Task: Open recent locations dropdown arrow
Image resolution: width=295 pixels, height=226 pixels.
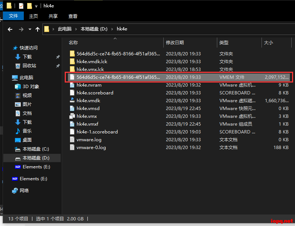Action: [30, 29]
